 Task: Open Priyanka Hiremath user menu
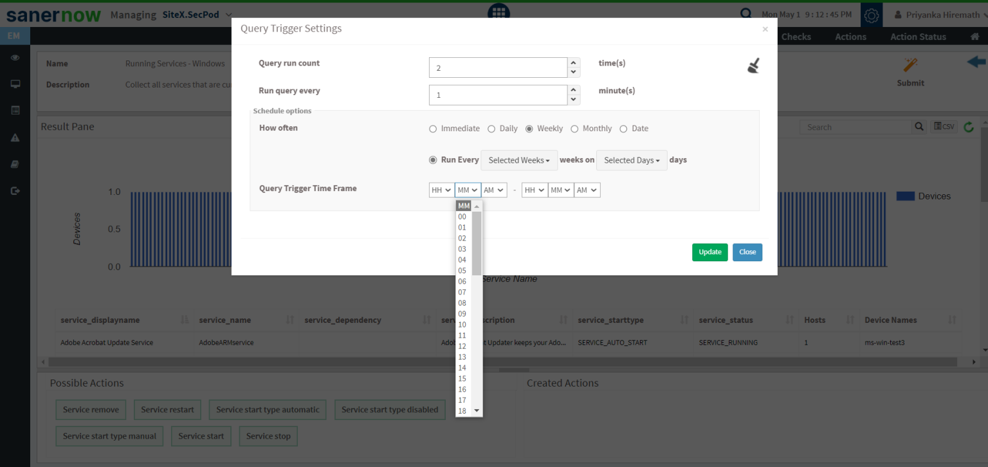point(940,15)
